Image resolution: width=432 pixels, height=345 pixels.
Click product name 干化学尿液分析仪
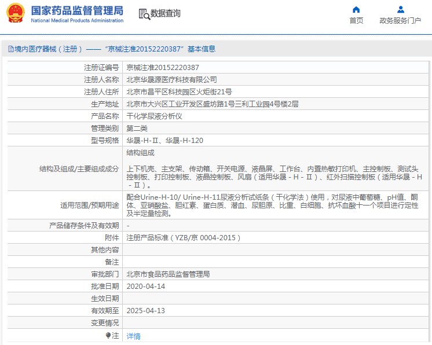[154, 116]
